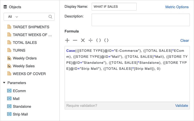Insert the divide operator symbol
The width and height of the screenshot is (194, 121).
[x=91, y=40]
